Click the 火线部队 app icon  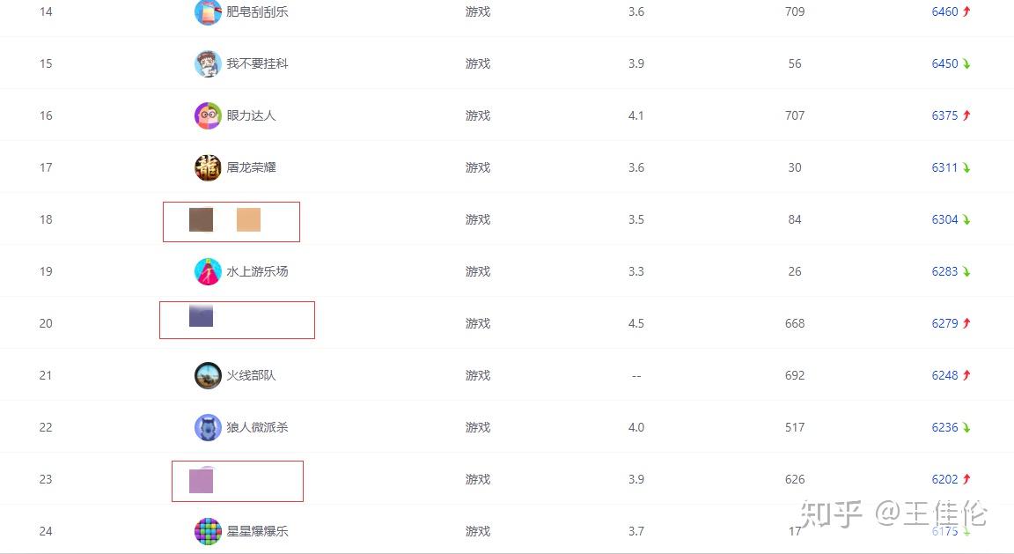point(208,375)
